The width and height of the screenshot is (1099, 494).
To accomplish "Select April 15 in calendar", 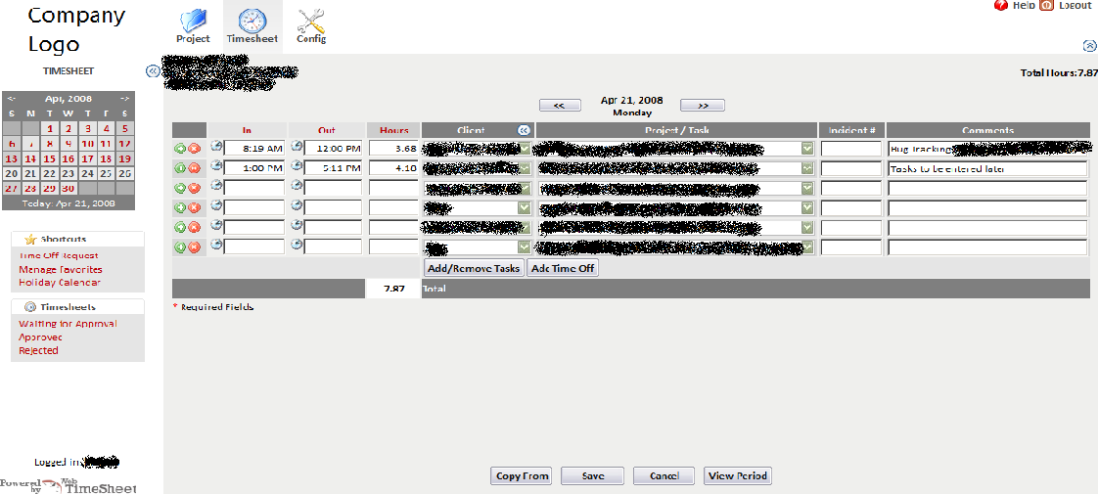I will (x=49, y=159).
